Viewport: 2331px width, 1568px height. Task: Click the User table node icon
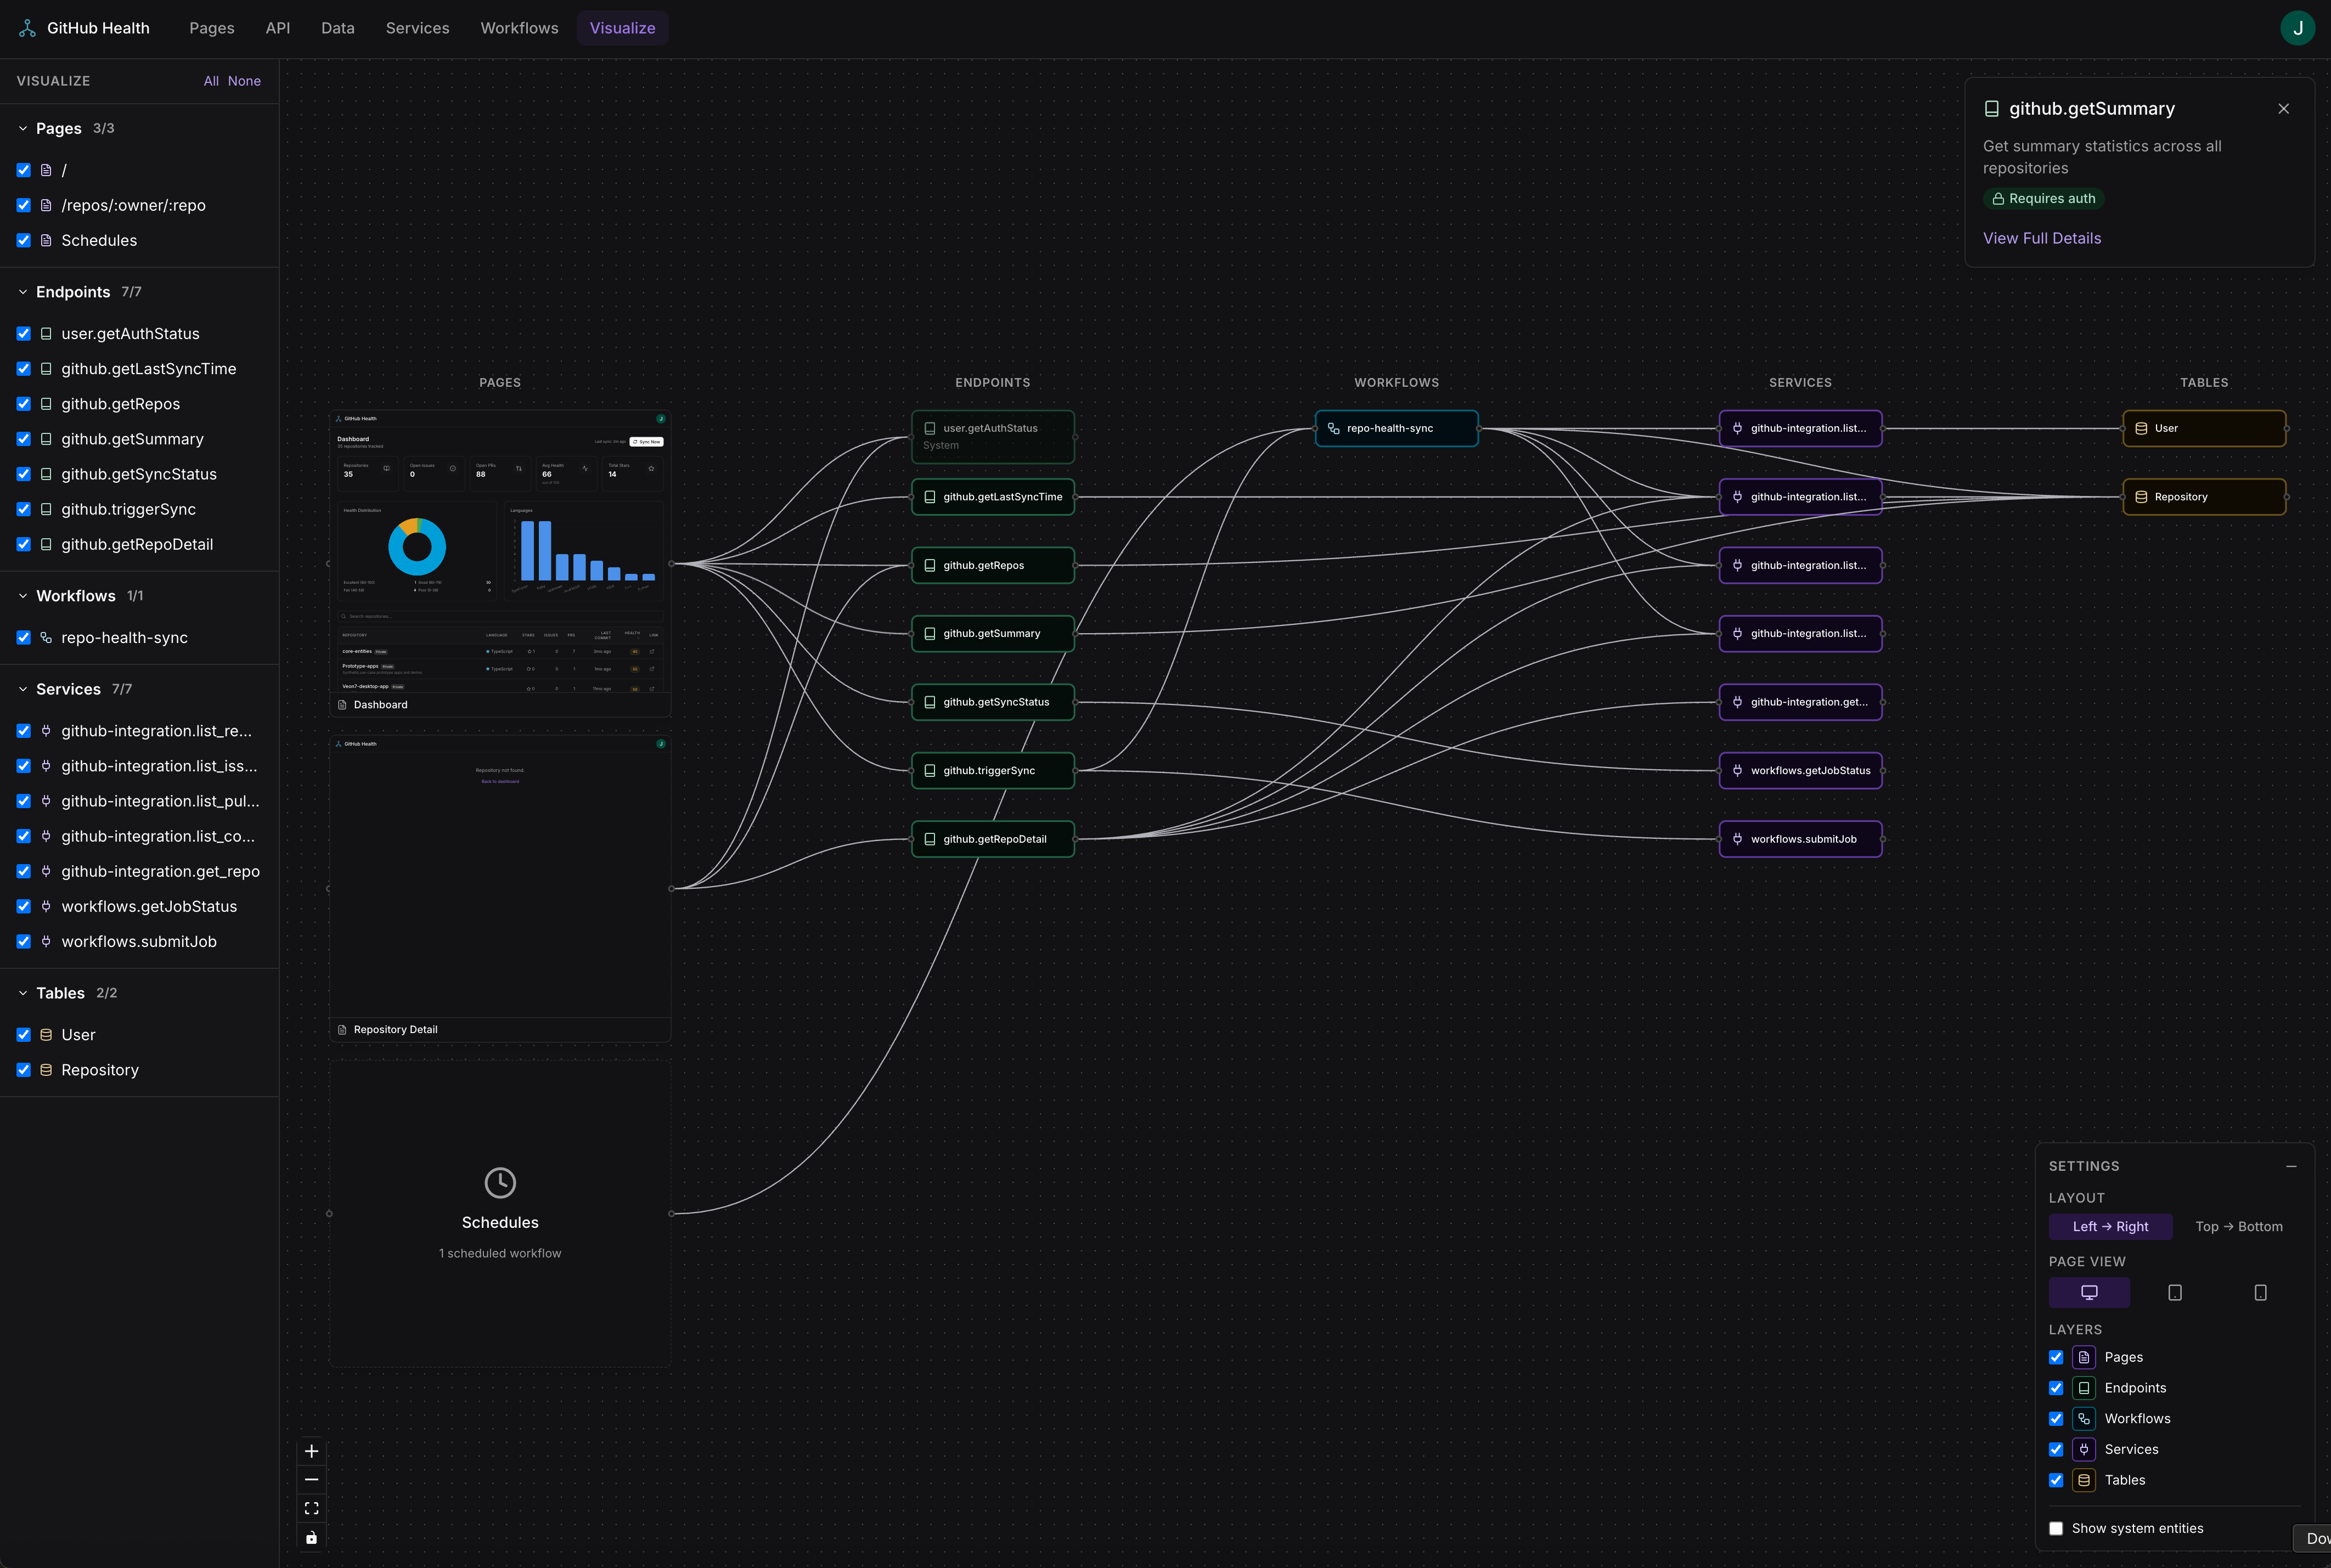pyautogui.click(x=2141, y=429)
